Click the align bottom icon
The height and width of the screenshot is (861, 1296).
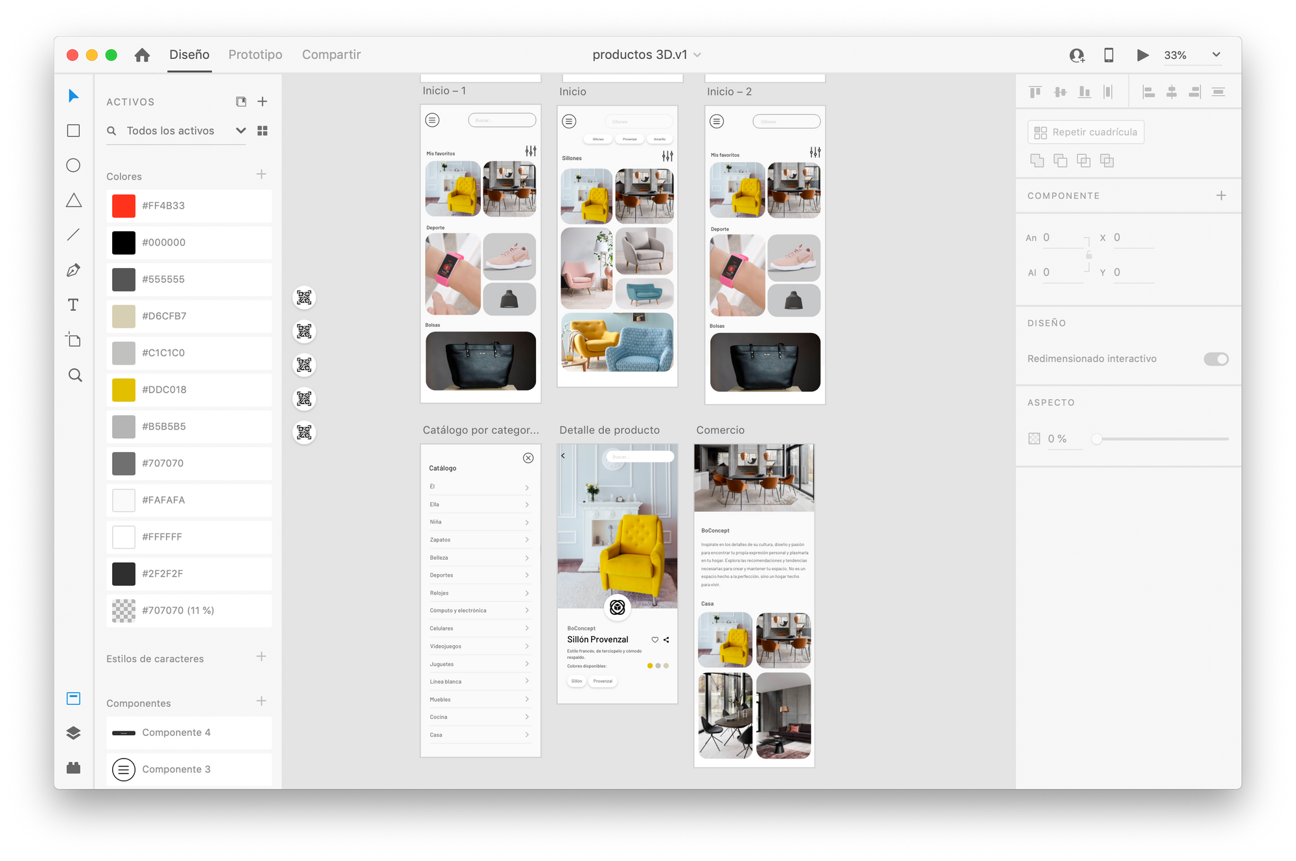click(1084, 92)
